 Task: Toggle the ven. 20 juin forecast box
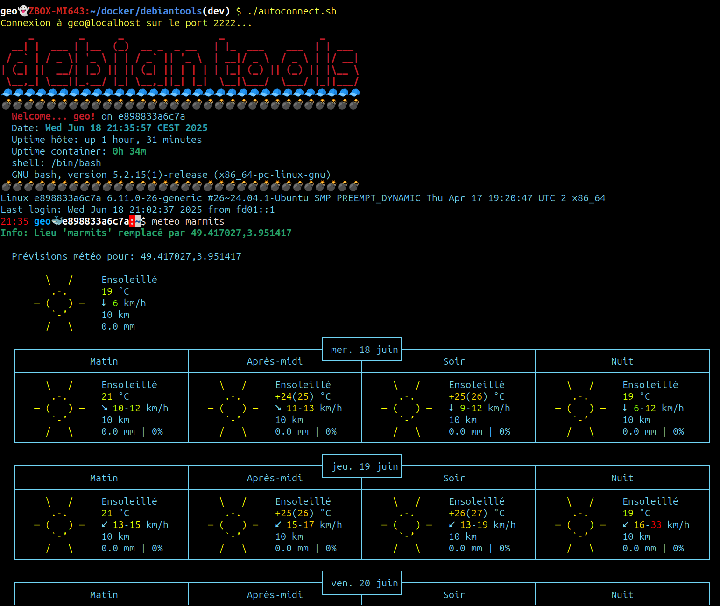(x=361, y=583)
